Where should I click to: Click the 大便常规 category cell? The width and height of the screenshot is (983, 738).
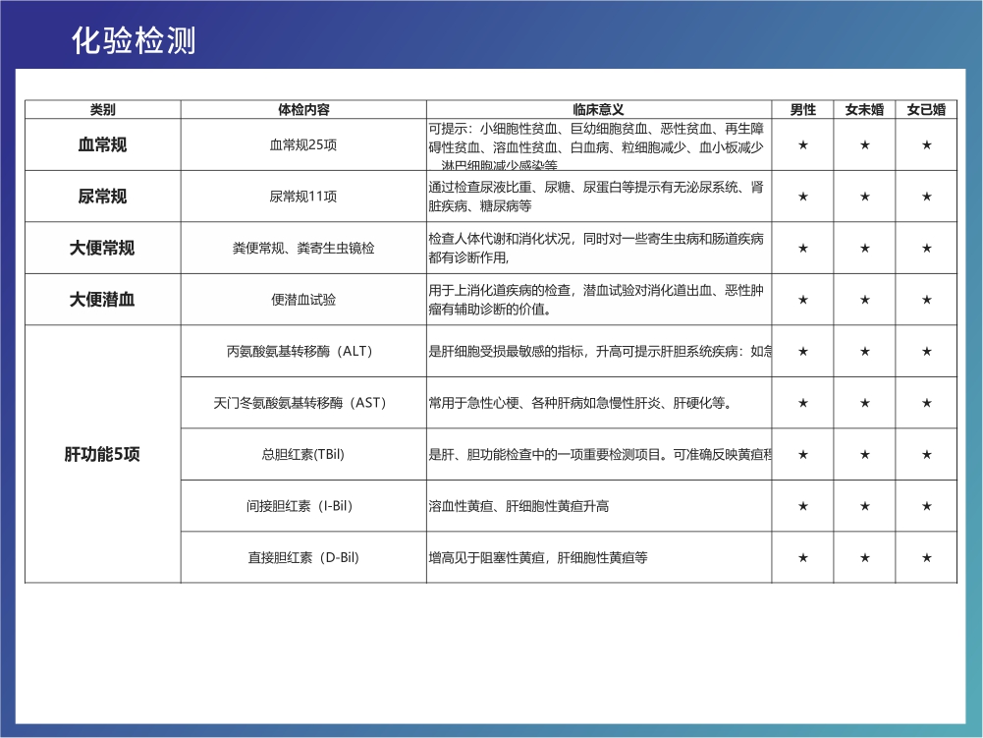tap(103, 248)
